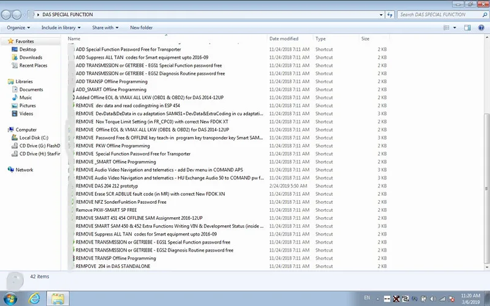Show hidden tray icons arrow
The height and width of the screenshot is (306, 490).
377,299
